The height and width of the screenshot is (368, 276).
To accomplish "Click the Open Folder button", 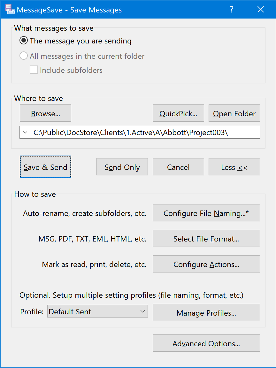I will pyautogui.click(x=234, y=113).
